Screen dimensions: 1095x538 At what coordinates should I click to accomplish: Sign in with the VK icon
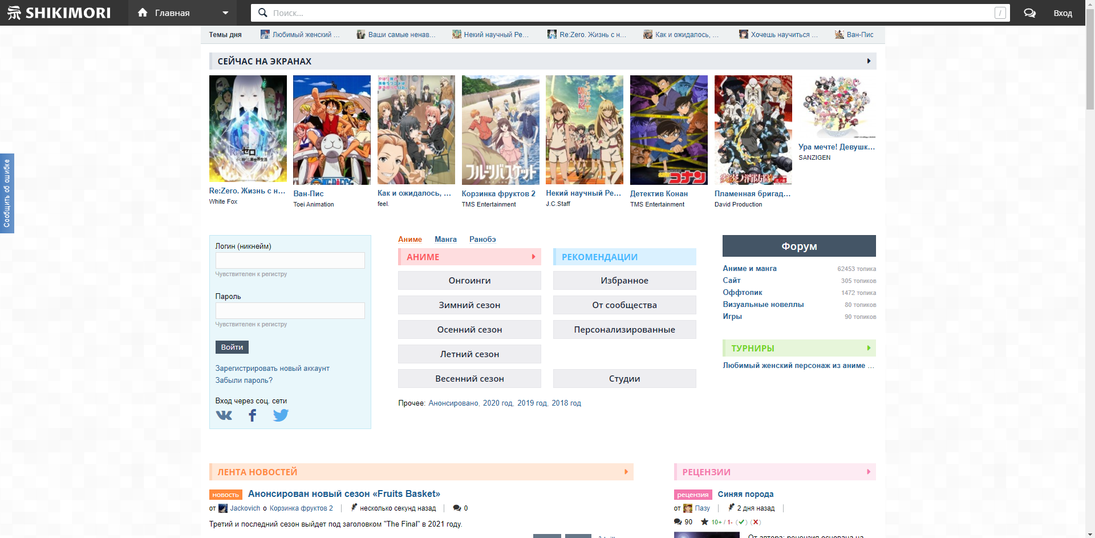224,415
